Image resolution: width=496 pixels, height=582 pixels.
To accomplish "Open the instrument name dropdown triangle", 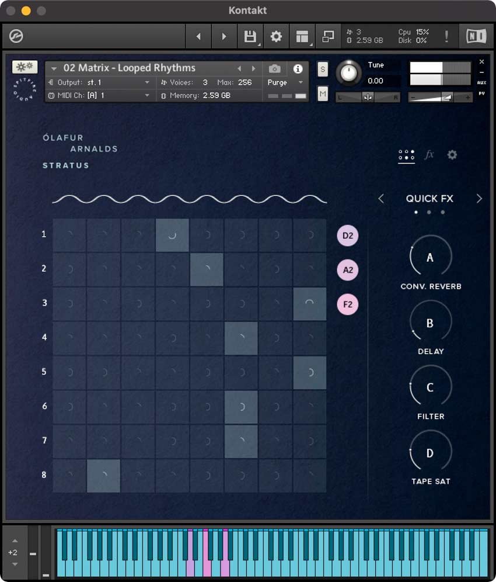I will 54,69.
